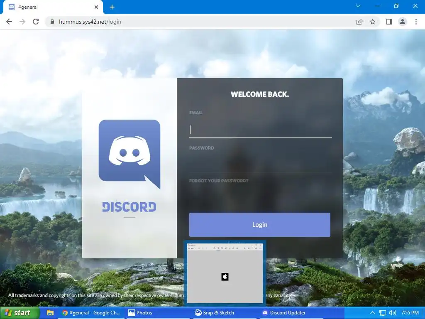Follow the Forgot Your Password link

coord(219,181)
